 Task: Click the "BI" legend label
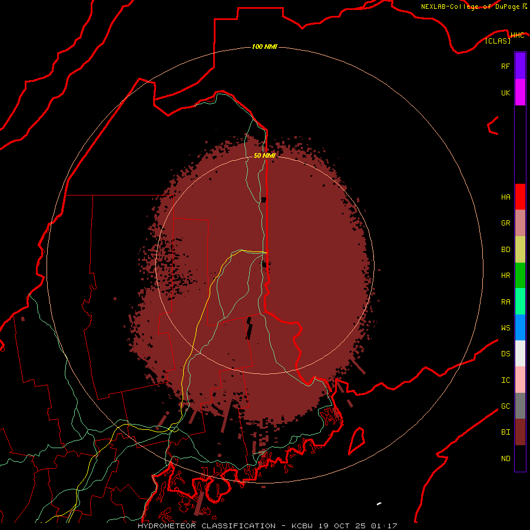[x=505, y=432]
